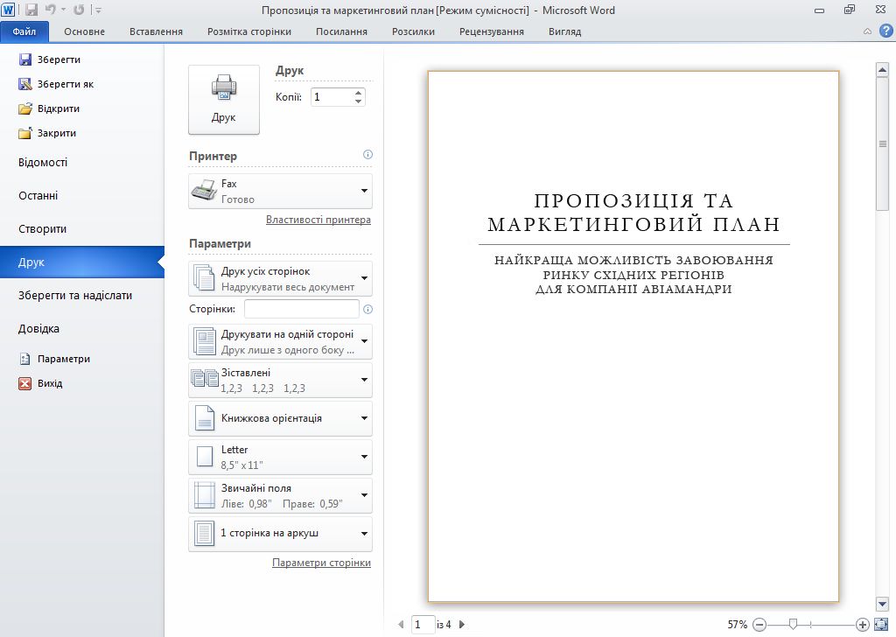Open Зберегти як from the sidebar
The image size is (896, 637).
[65, 84]
